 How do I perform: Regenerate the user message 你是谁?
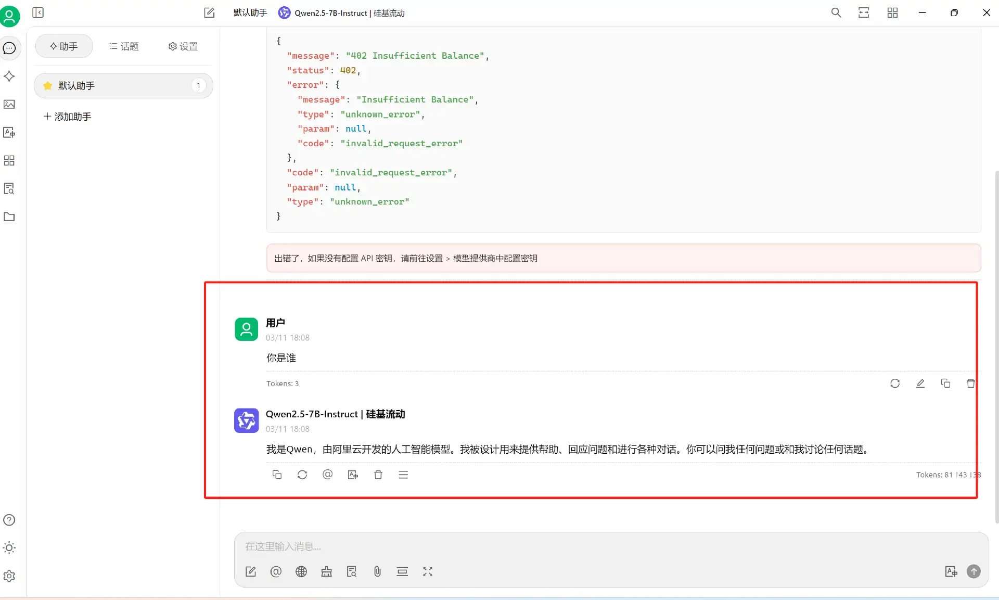coord(895,384)
